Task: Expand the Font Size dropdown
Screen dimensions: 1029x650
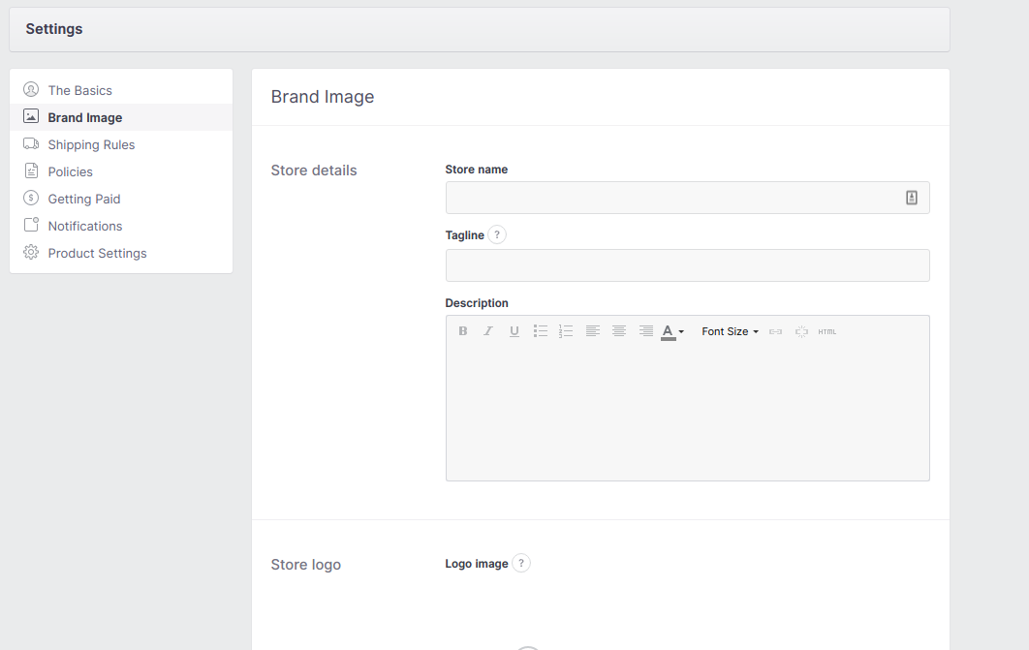Action: pyautogui.click(x=730, y=331)
